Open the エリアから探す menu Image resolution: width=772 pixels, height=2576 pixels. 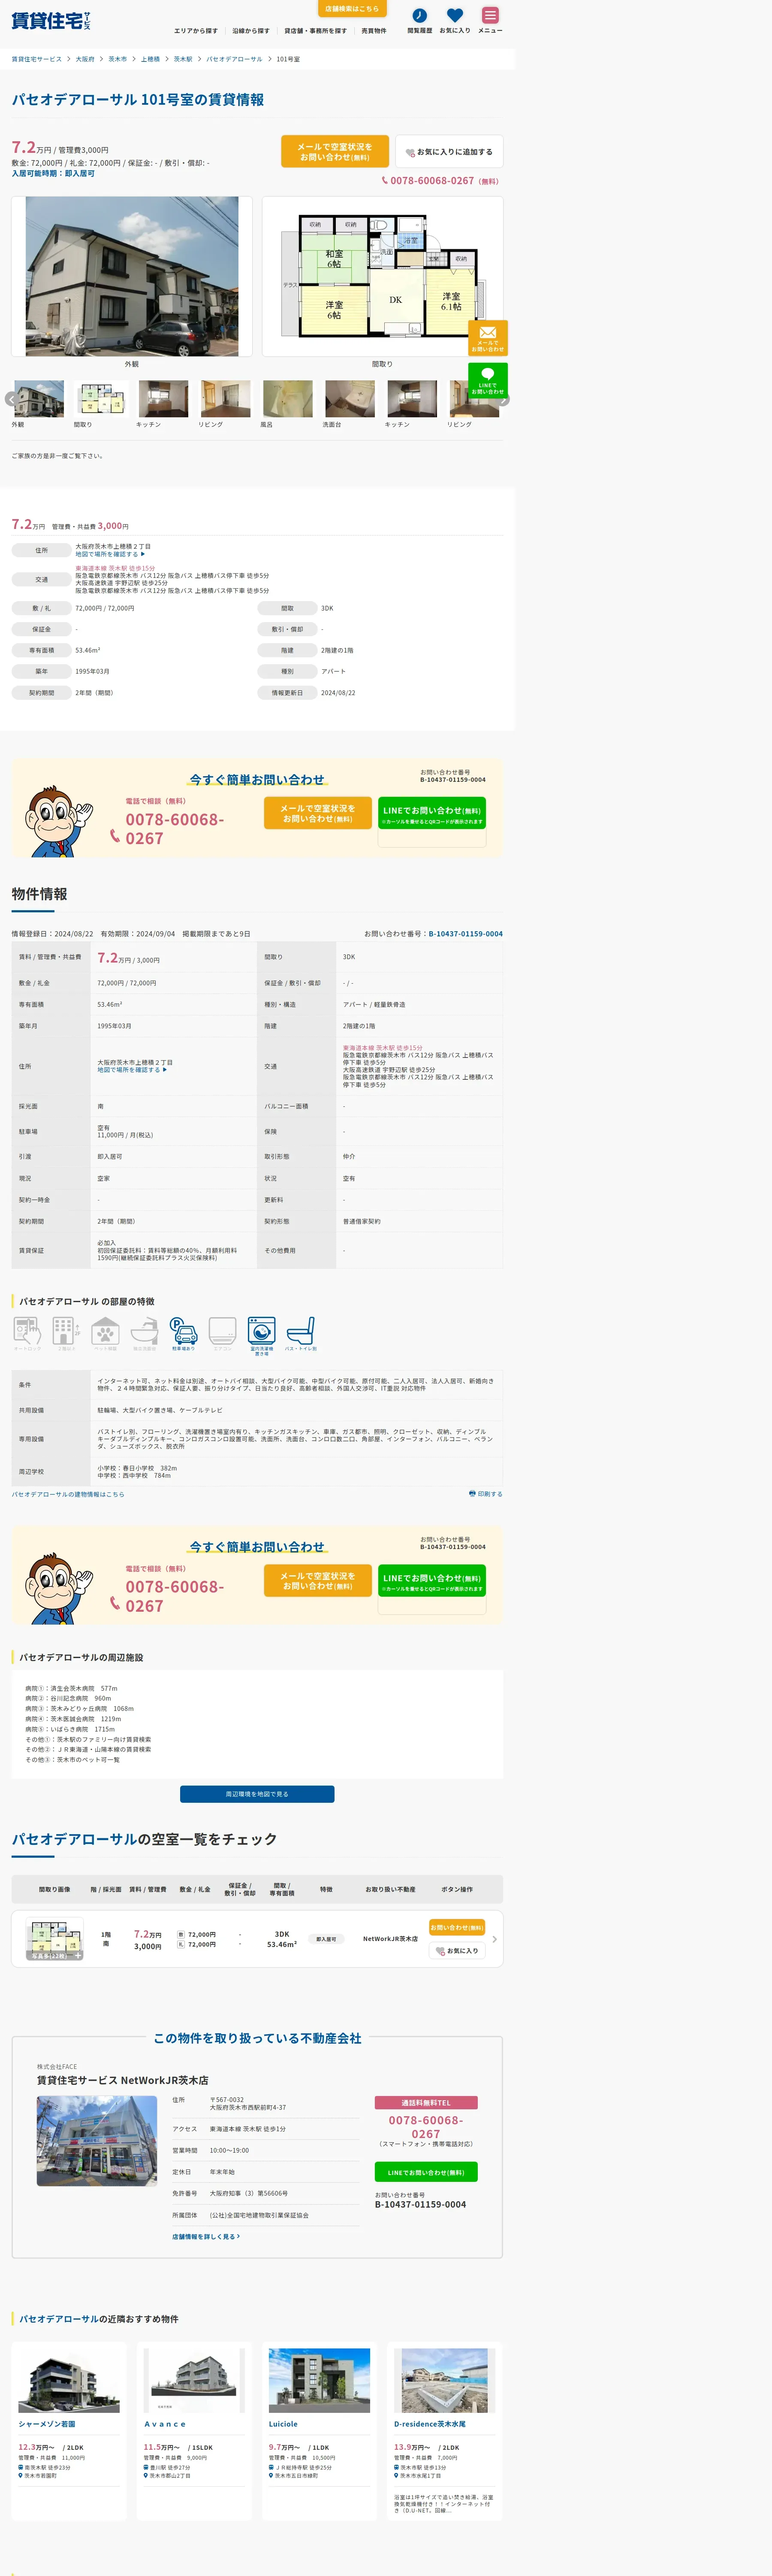[196, 31]
